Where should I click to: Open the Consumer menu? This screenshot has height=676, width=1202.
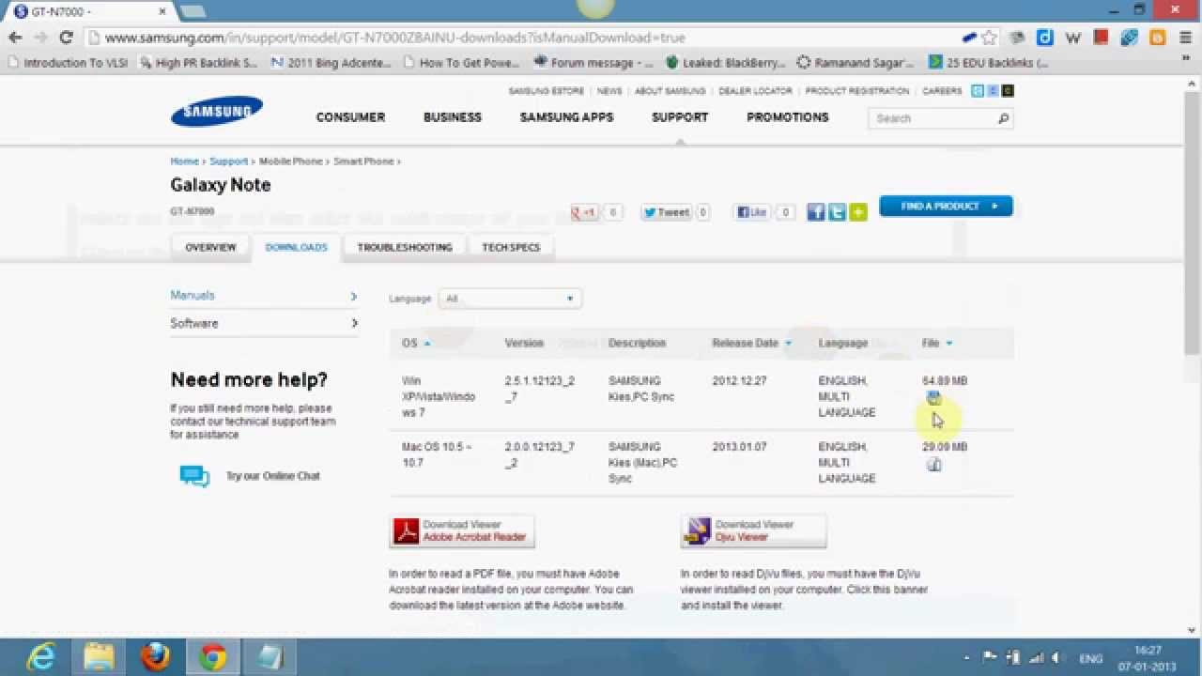[350, 117]
